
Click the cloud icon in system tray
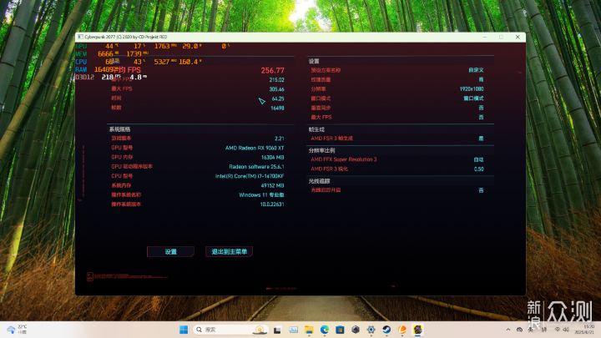tap(520, 330)
